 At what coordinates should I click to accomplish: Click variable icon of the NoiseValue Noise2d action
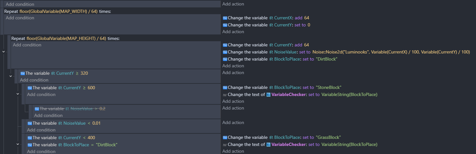(x=225, y=52)
